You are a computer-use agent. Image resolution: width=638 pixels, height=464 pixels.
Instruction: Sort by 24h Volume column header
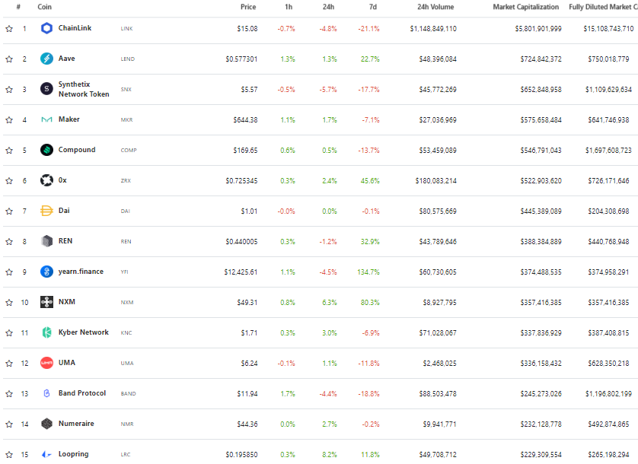435,7
